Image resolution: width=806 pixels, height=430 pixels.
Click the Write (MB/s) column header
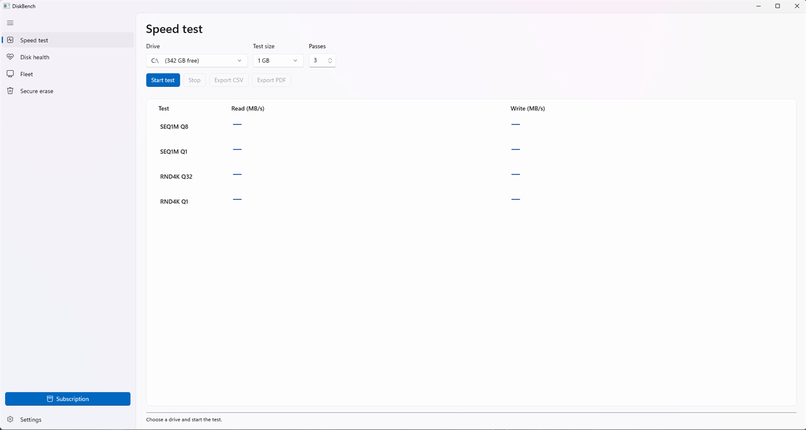point(528,108)
